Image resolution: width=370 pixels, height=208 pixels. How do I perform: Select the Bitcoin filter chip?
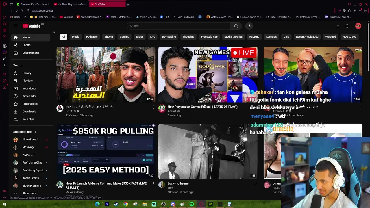(x=109, y=37)
